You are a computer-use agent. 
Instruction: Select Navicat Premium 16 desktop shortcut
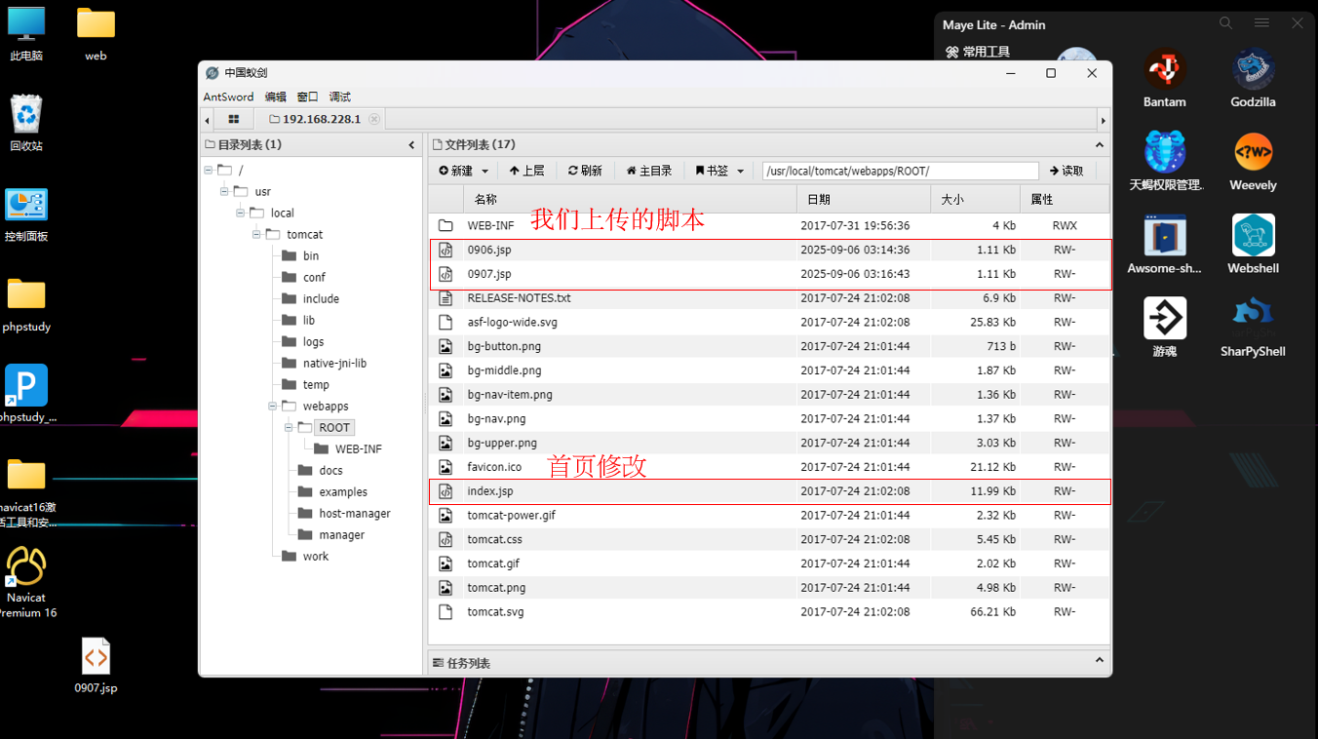[26, 583]
